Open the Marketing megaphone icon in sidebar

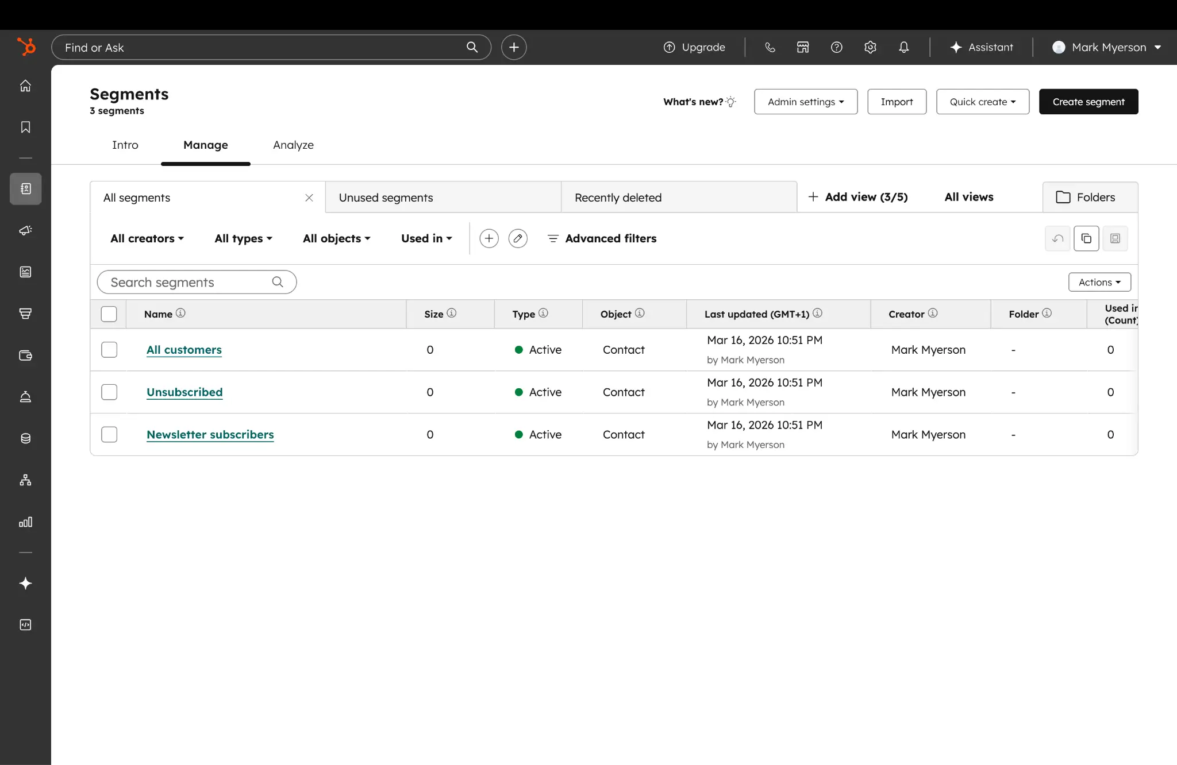point(25,230)
